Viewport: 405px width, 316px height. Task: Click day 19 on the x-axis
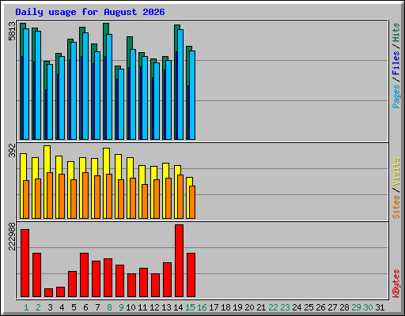237,307
